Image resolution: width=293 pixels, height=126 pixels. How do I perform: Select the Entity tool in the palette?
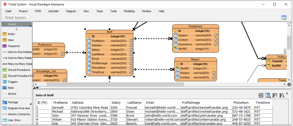(x=11, y=34)
